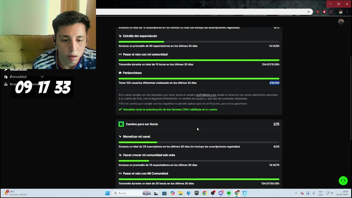Open the Chrome three-dot menu
This screenshot has width=352, height=198.
pyautogui.click(x=348, y=12)
